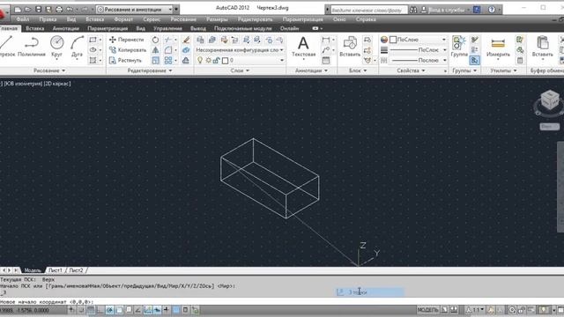Click the Текстовая (Text) large A icon
The width and height of the screenshot is (564, 317).
pyautogui.click(x=303, y=43)
